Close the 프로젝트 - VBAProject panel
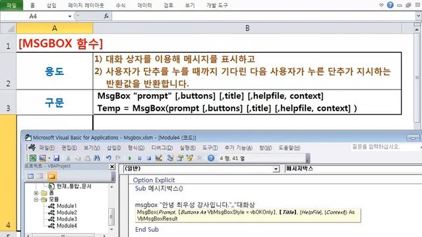 (112, 167)
